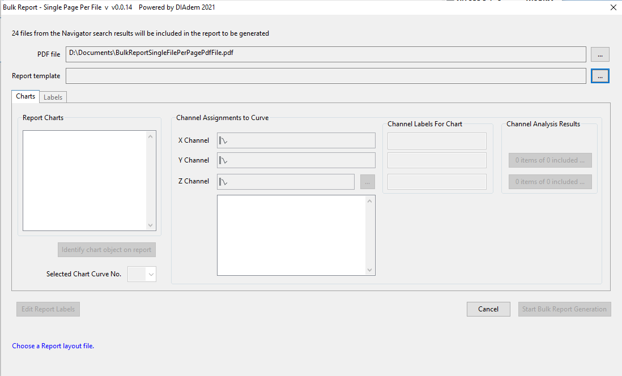Screen dimensions: 622x376
Task: Click Start Bulk Report Generation
Action: (x=564, y=309)
